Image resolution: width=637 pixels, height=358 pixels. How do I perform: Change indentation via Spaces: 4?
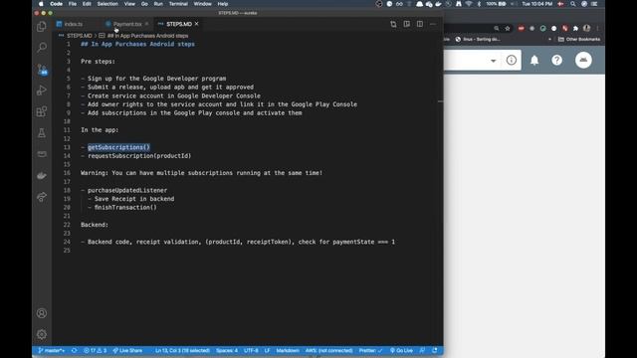point(227,350)
